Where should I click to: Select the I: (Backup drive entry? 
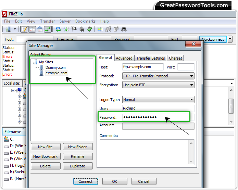pyautogui.click(x=15, y=172)
